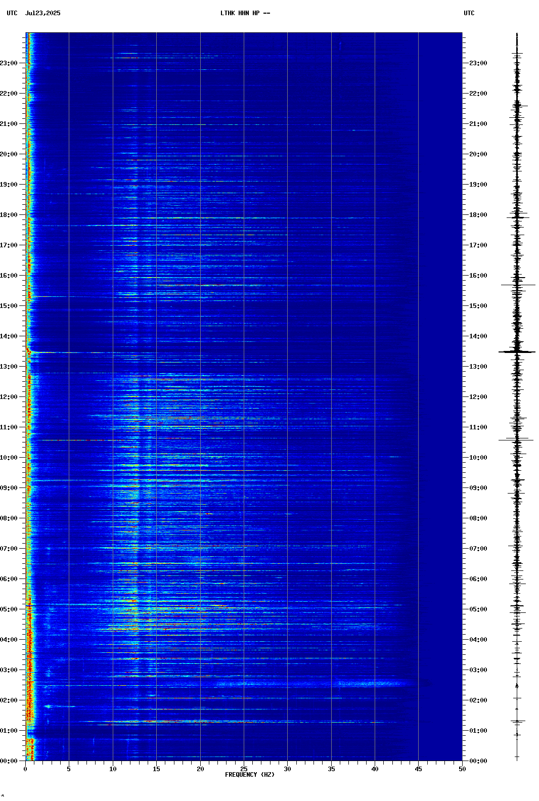Click '09:00' on the right time axis

[478, 488]
